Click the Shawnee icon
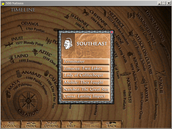The image size is (172, 129). [x=67, y=16]
